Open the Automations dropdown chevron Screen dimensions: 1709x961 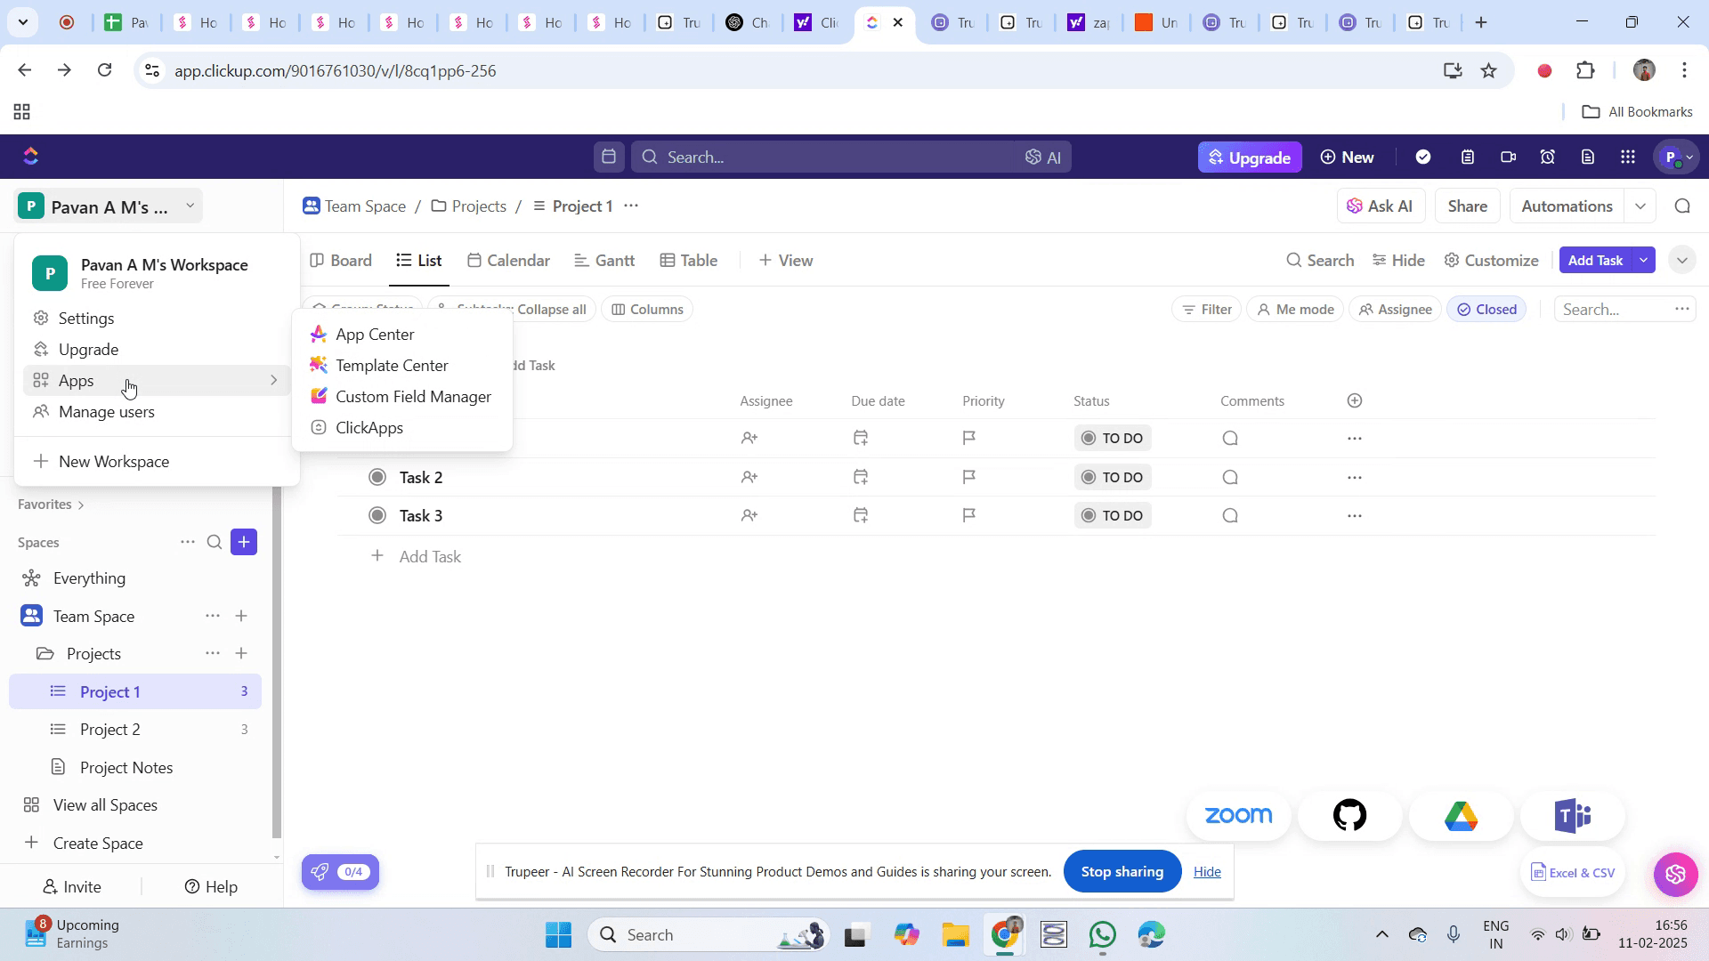click(x=1640, y=206)
